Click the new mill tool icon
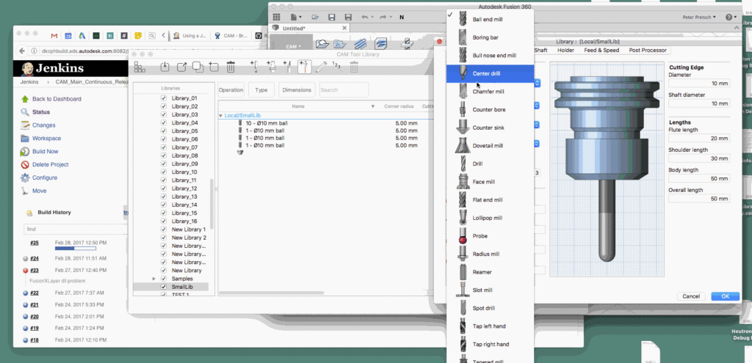The height and width of the screenshot is (363, 752). (x=253, y=67)
